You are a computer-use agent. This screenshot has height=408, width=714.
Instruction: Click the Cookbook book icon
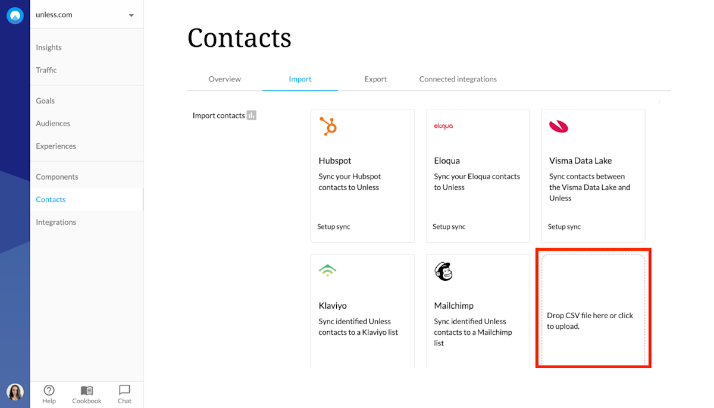86,390
